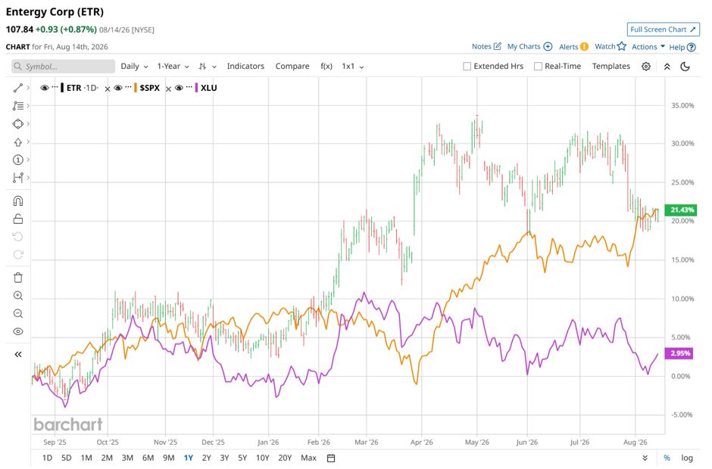Open $SPX series options ellipsis
Image resolution: width=712 pixels, height=469 pixels.
129,86
